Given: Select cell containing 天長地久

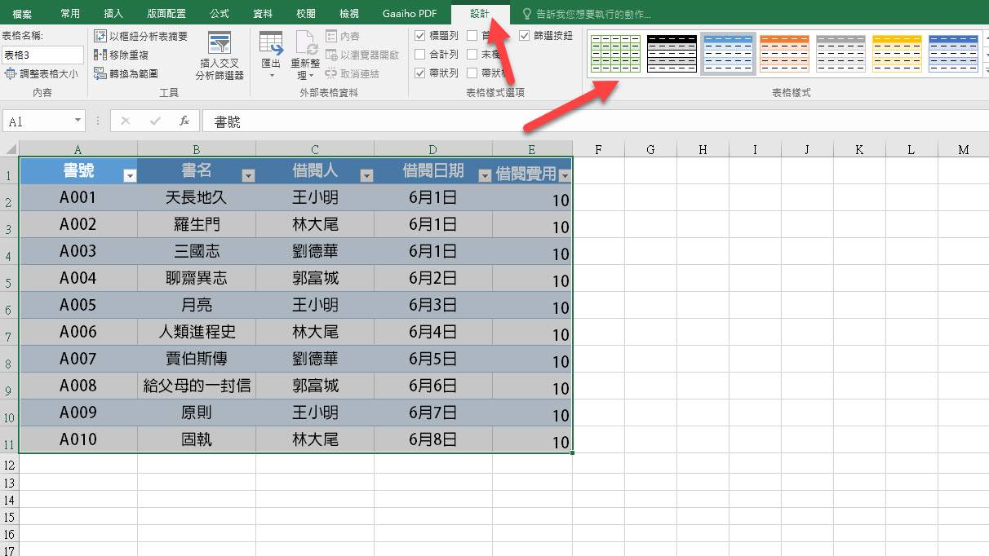Looking at the screenshot, I should pos(197,197).
